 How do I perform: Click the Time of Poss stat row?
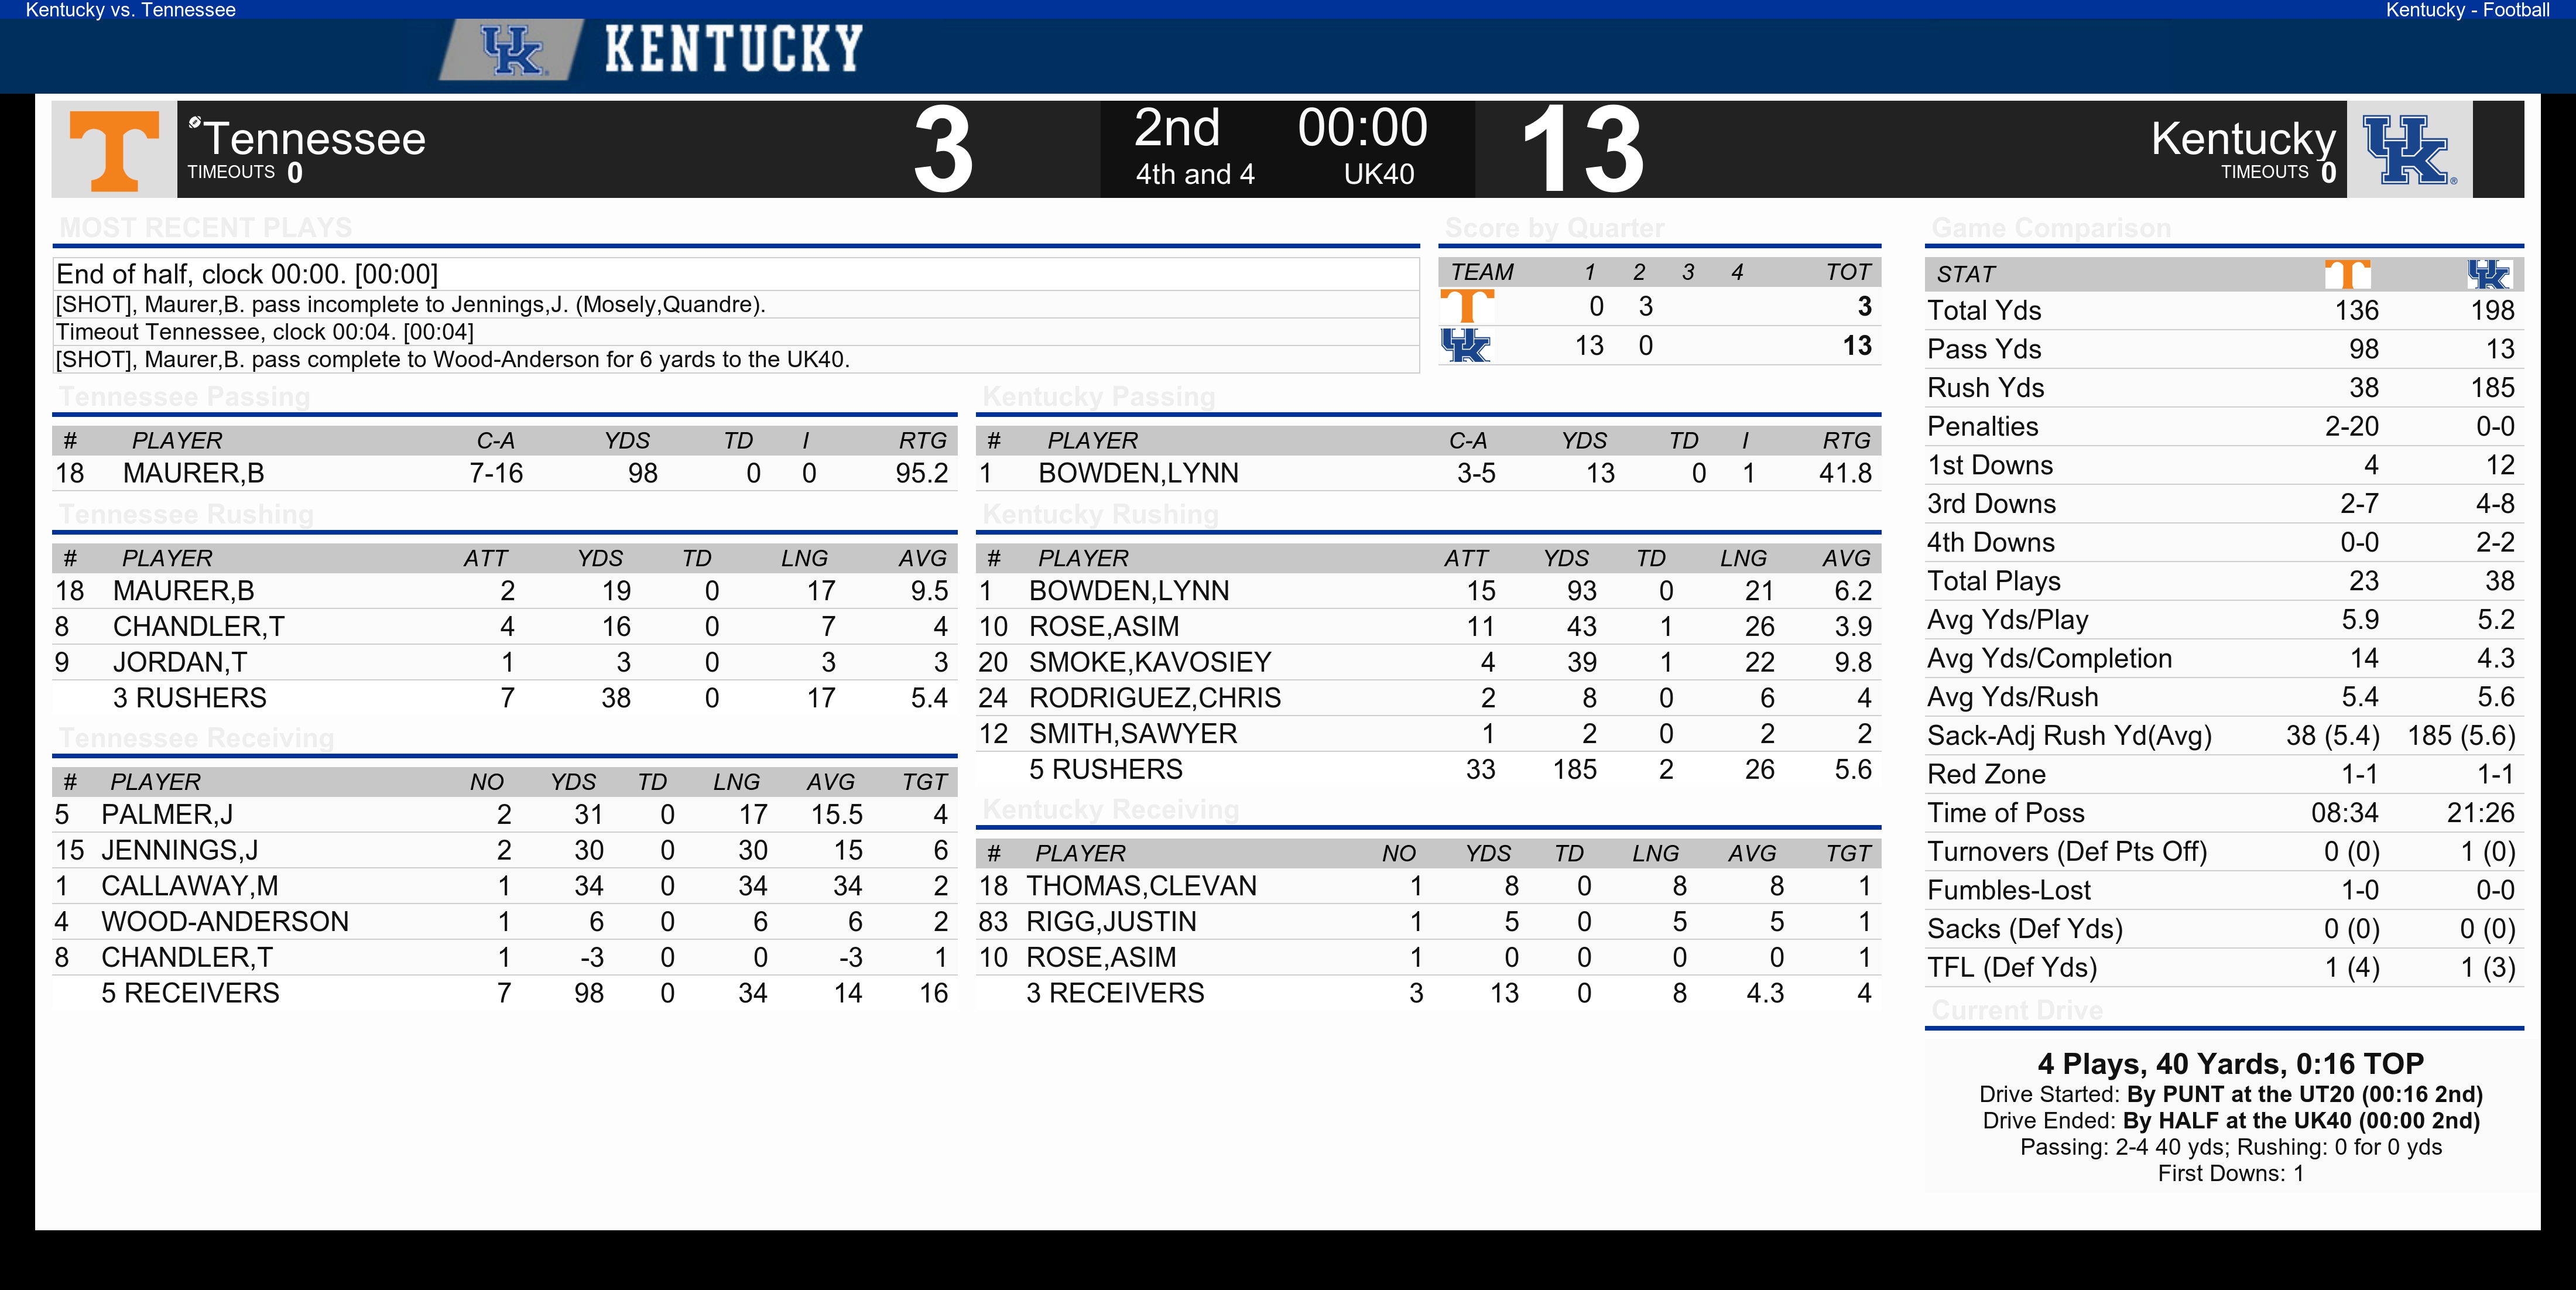2223,813
